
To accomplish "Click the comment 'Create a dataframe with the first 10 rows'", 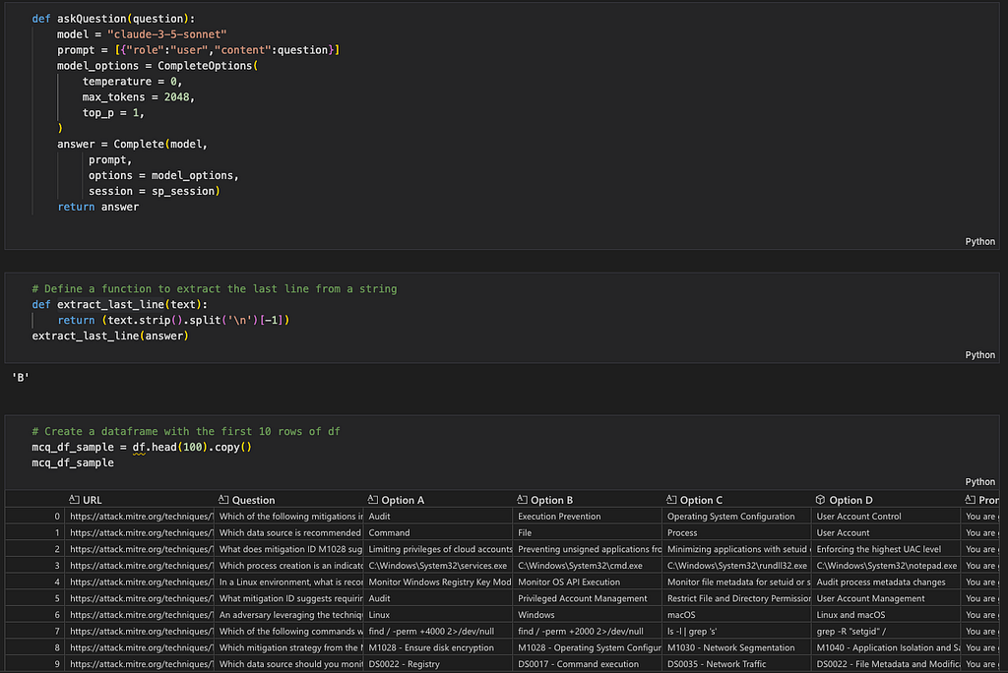I will click(186, 431).
